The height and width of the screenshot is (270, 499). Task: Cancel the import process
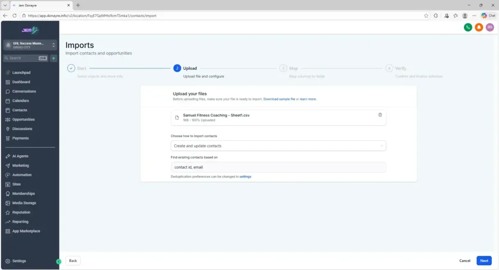pyautogui.click(x=464, y=261)
